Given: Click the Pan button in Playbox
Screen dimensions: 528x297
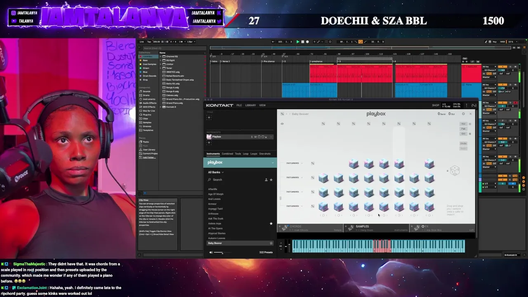Looking at the screenshot, I should tap(463, 129).
